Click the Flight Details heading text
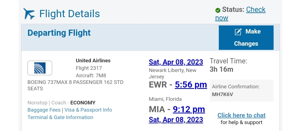301x131 pixels. (x=69, y=14)
